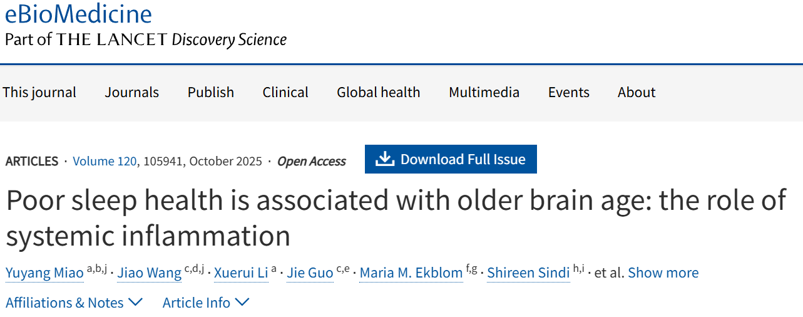Open author Jiao Wang's details

click(149, 273)
